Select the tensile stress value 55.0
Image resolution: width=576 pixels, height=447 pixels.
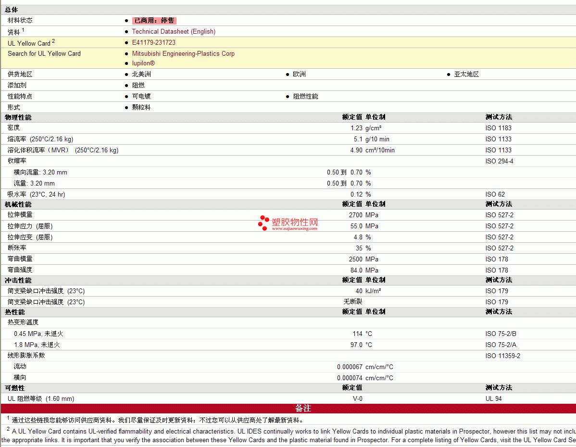tap(356, 226)
